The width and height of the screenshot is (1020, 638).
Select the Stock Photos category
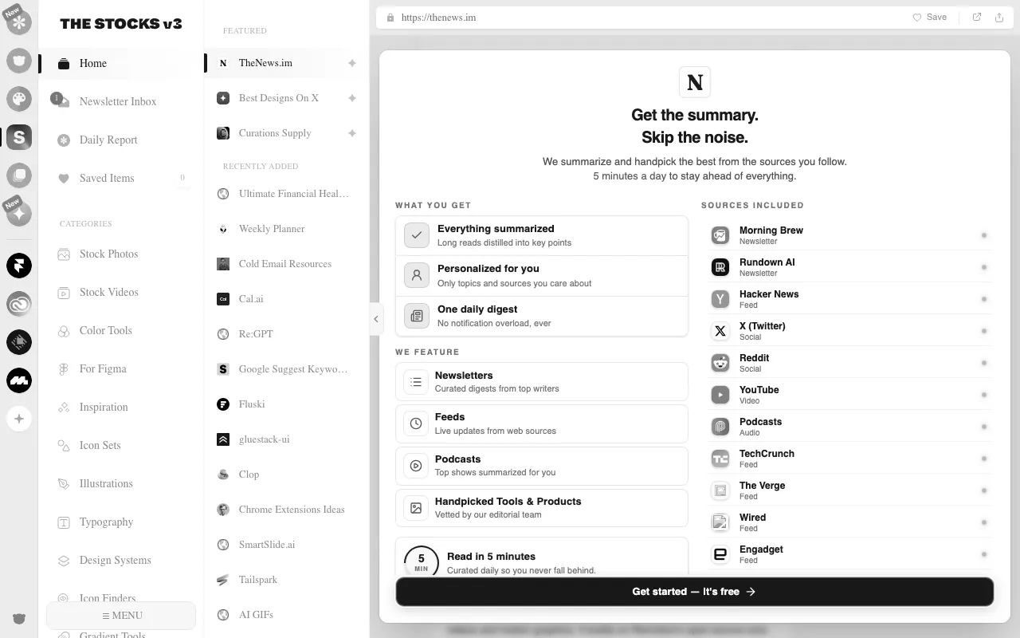(121, 254)
